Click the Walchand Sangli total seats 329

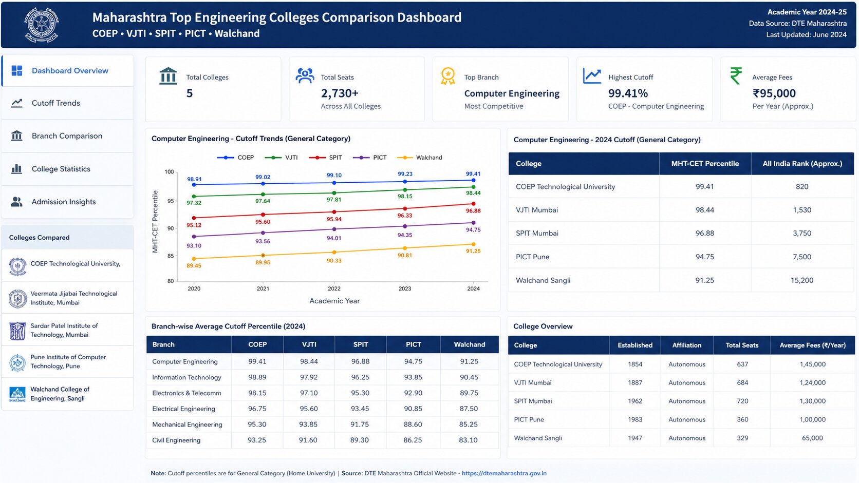pos(742,438)
